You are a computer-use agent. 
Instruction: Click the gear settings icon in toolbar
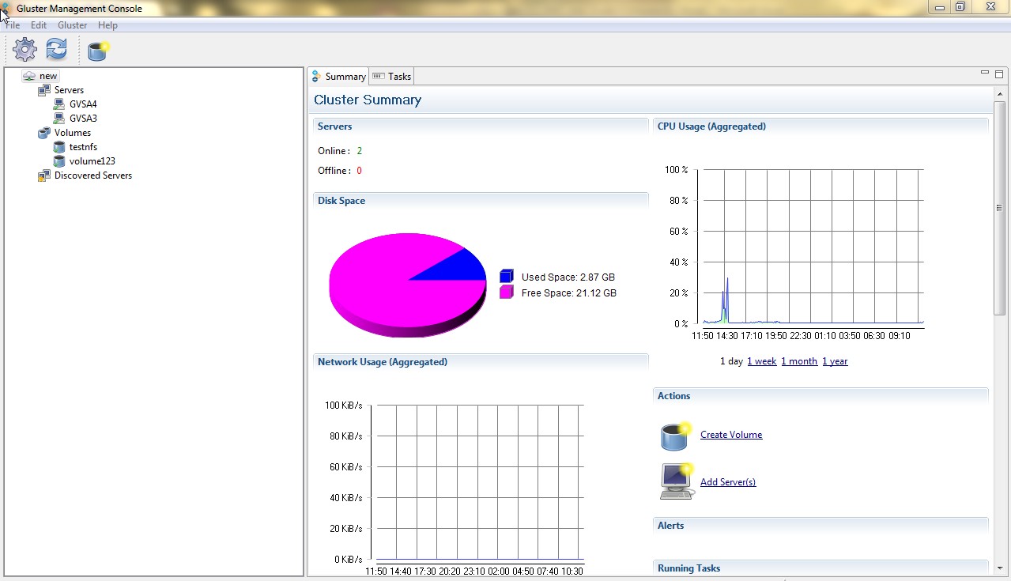pos(25,50)
